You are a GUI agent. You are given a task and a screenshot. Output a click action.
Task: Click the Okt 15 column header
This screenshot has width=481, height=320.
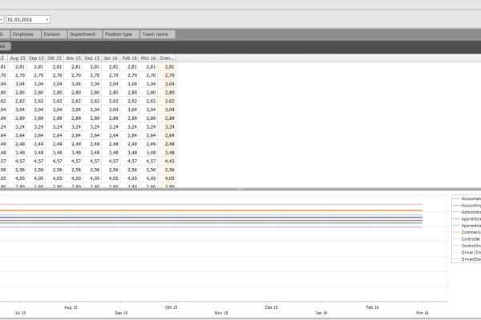(x=55, y=58)
